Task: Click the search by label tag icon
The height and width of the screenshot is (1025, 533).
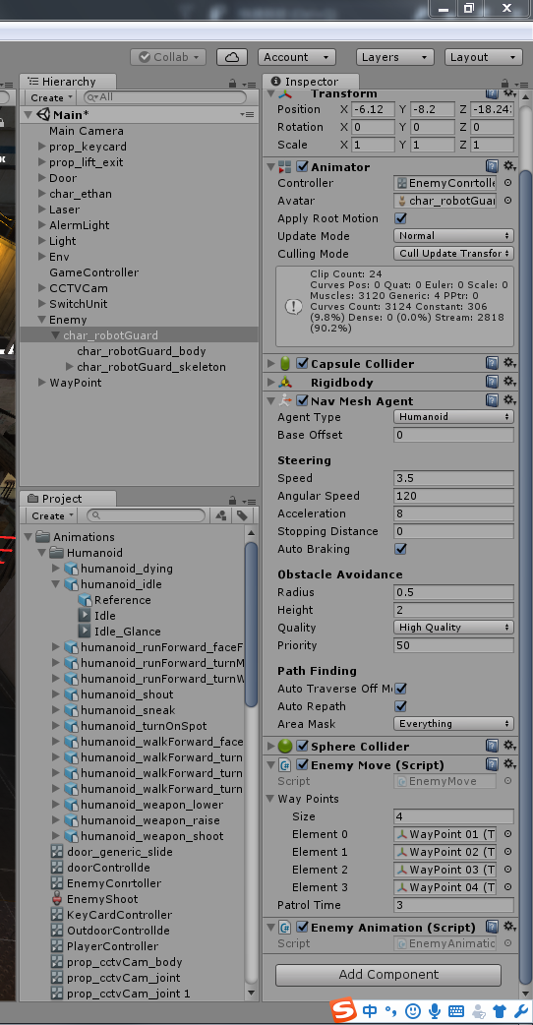Action: coord(242,515)
